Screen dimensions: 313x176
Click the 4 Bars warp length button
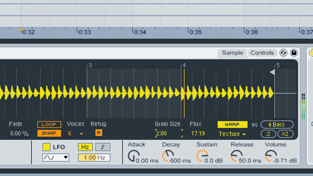click(x=277, y=124)
